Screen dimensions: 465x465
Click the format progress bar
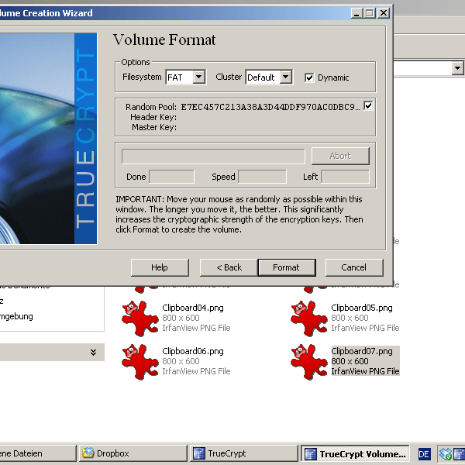click(213, 157)
